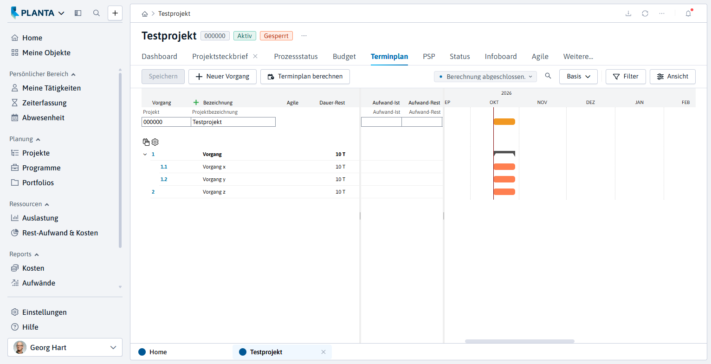Collapse Vorgang 1 tree row
The image size is (711, 364).
pos(145,154)
